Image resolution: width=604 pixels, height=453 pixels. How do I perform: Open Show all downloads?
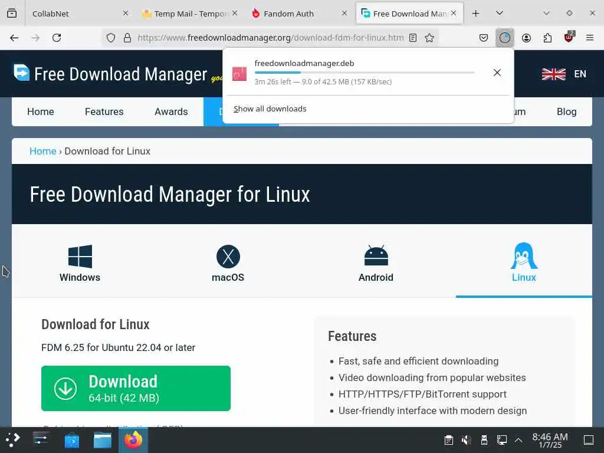point(270,109)
